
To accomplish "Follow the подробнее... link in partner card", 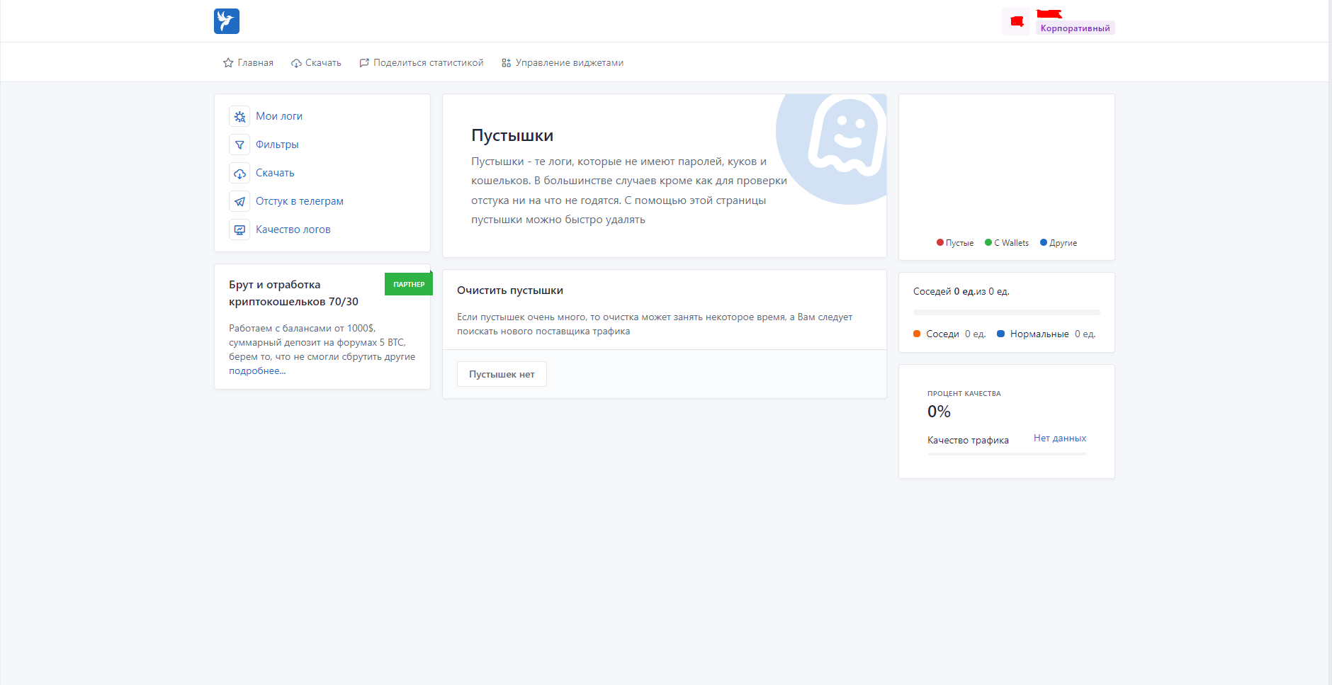I will (x=257, y=371).
